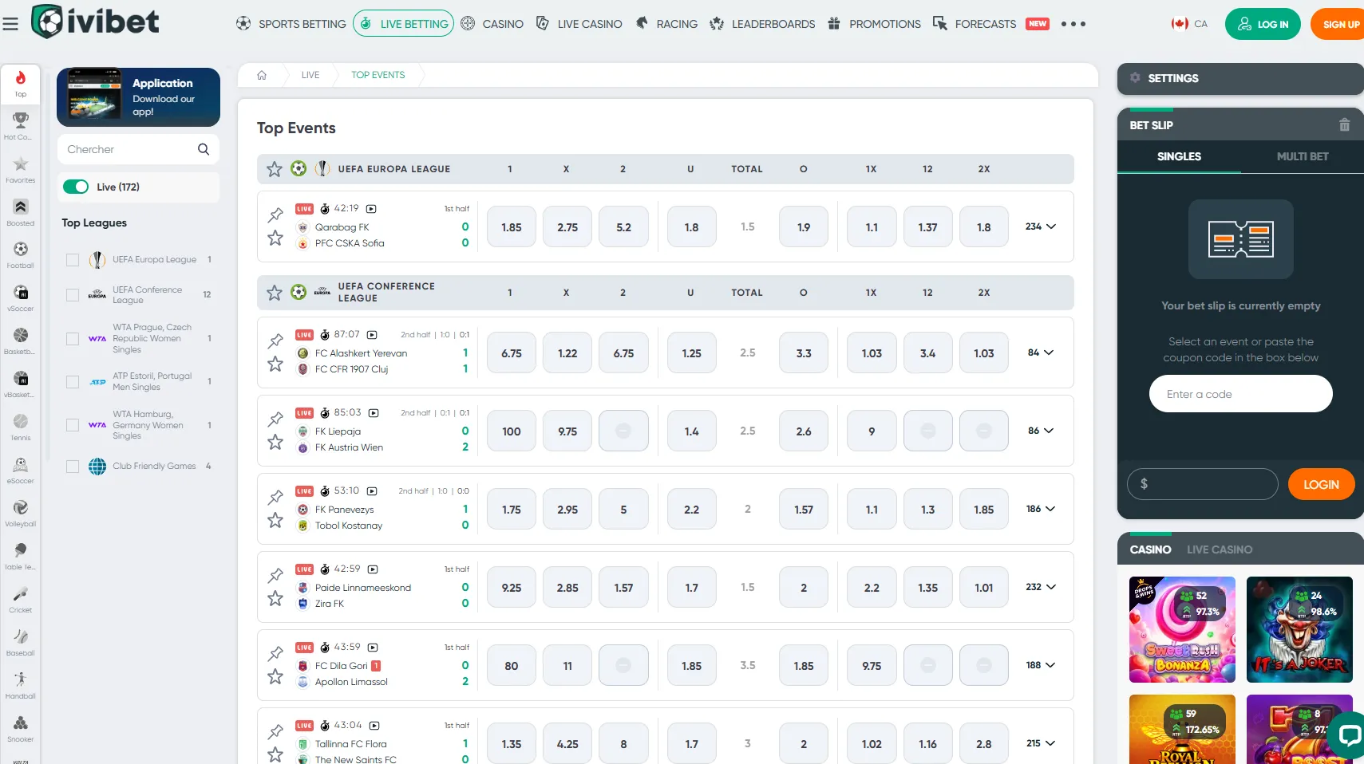Viewport: 1364px width, 764px height.
Task: Expand 186 markets for FK Panevezys
Action: click(x=1041, y=509)
